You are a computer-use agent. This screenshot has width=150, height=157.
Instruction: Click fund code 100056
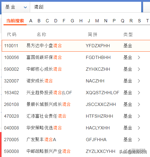coord(11,58)
